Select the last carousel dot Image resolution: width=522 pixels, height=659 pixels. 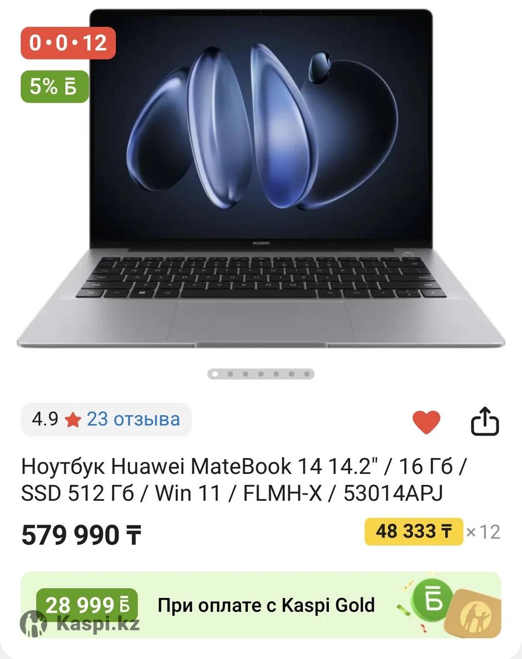307,374
